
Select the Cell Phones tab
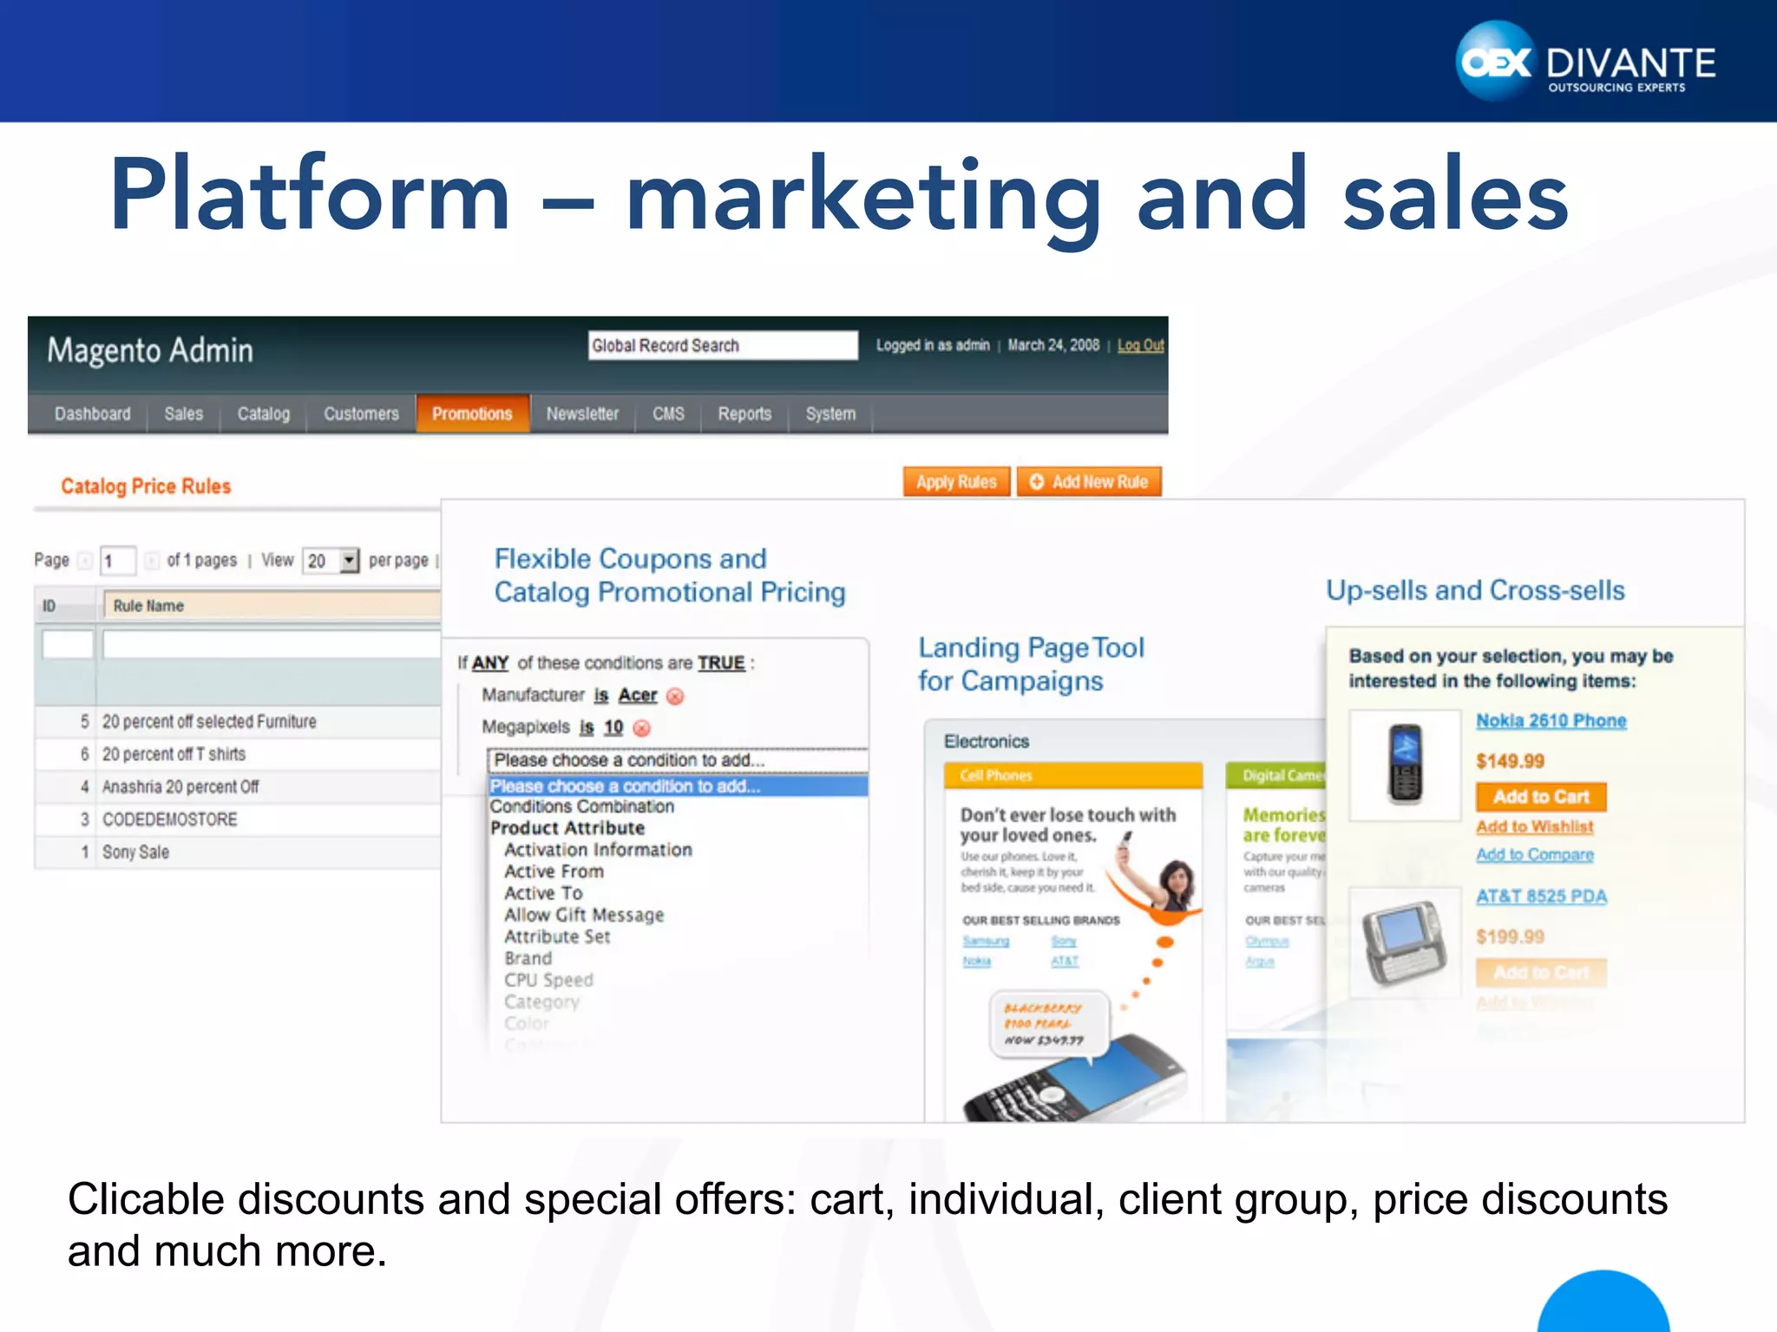click(x=1073, y=775)
